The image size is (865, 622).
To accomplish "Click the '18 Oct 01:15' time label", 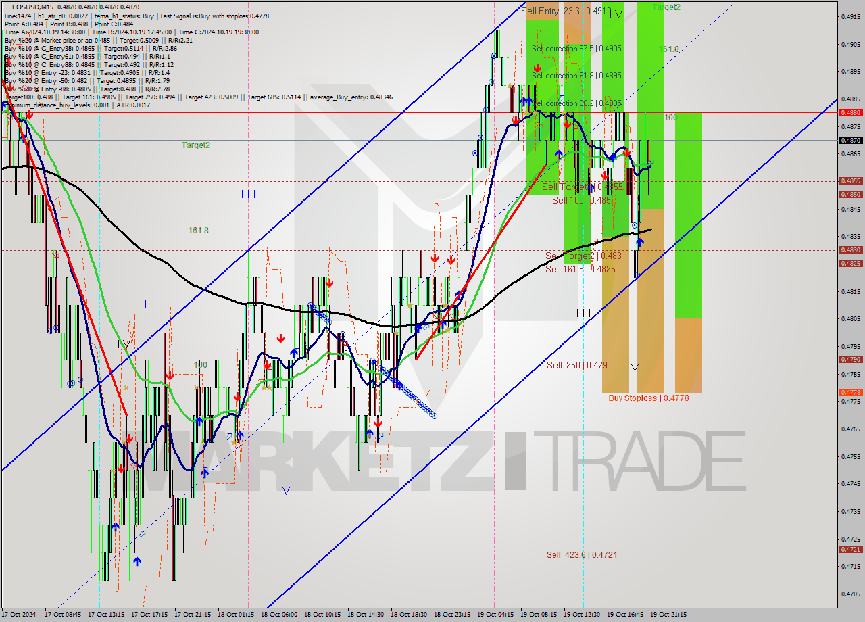I will [x=235, y=615].
